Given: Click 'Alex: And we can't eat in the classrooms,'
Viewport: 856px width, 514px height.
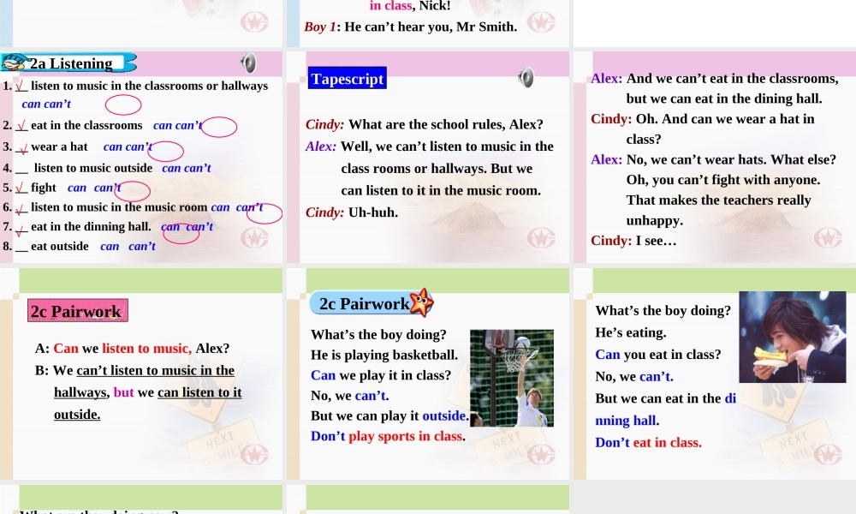Looking at the screenshot, I should 715,79.
